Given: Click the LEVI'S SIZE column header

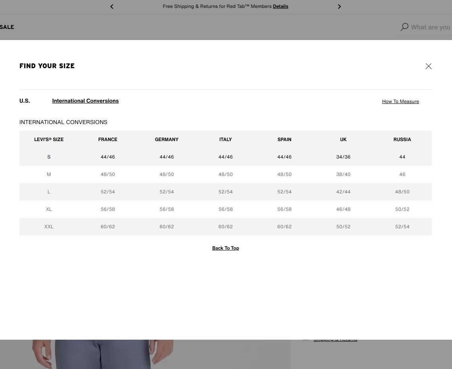Looking at the screenshot, I should 49,140.
